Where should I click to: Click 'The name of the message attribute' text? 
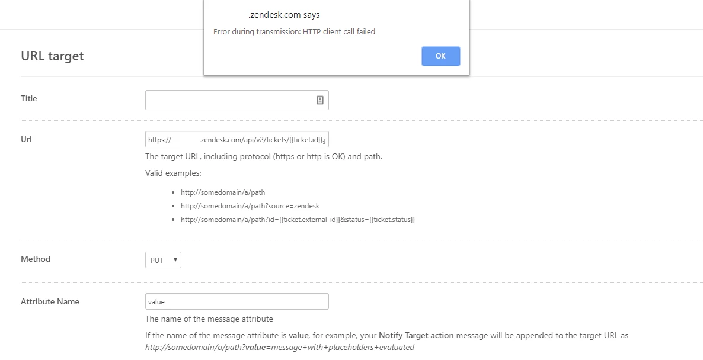click(x=209, y=319)
